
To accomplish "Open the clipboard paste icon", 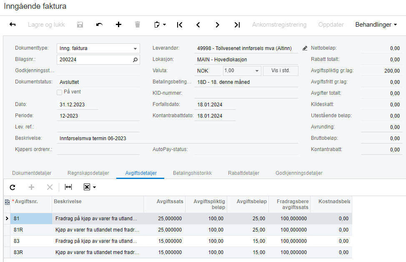I will [157, 25].
